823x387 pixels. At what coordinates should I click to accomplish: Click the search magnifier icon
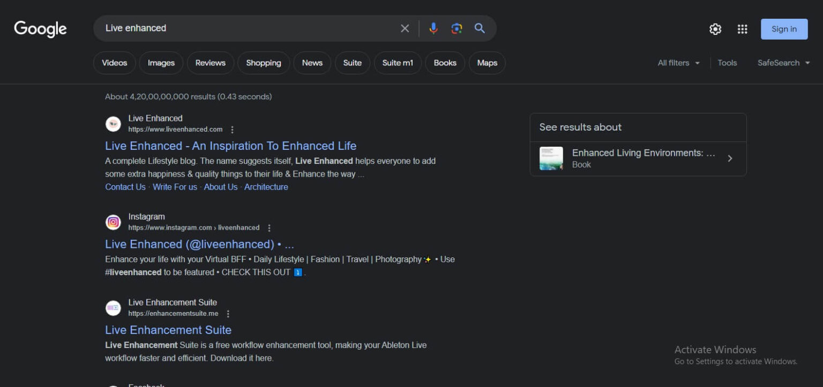[479, 28]
